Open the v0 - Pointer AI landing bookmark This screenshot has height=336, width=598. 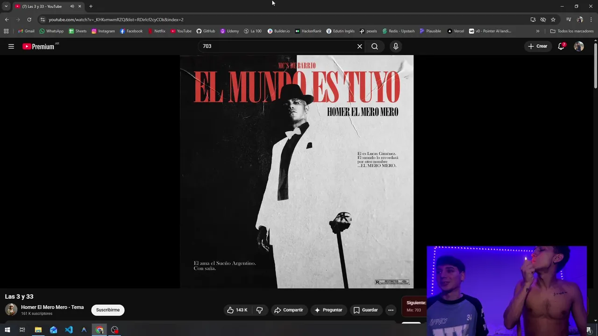(490, 31)
